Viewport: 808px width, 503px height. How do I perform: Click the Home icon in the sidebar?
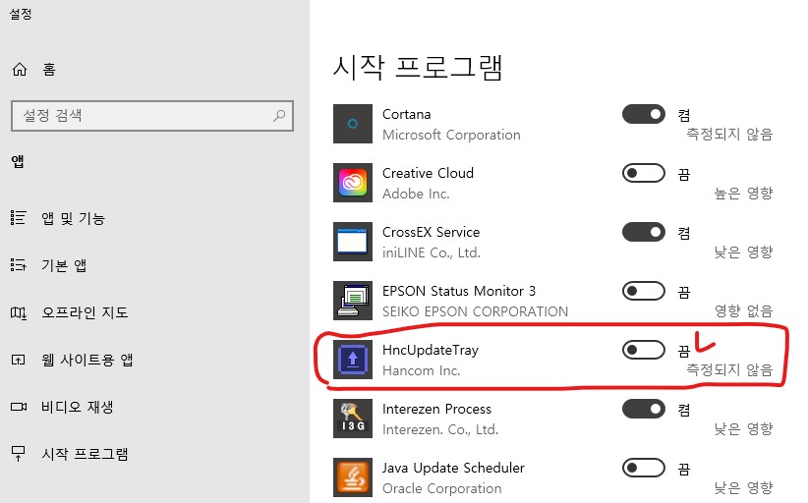[20, 69]
